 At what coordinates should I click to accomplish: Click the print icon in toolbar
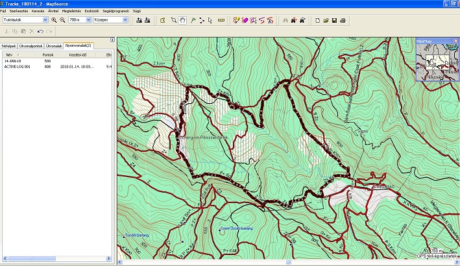342,20
